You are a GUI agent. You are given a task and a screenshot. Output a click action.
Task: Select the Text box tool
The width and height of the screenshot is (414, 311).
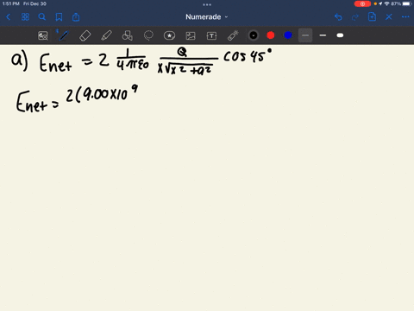tap(211, 35)
